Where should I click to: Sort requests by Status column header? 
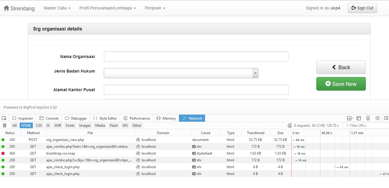(x=10, y=133)
